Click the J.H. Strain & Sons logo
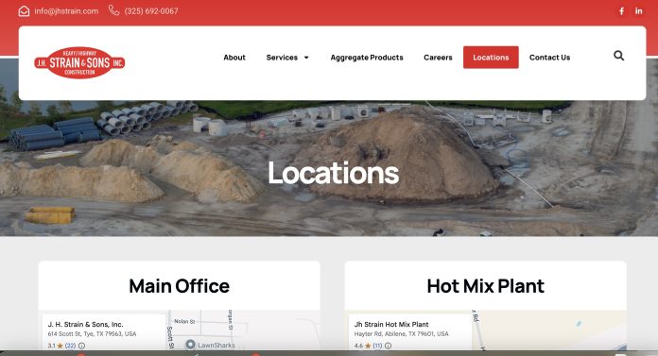The width and height of the screenshot is (658, 356). point(79,62)
